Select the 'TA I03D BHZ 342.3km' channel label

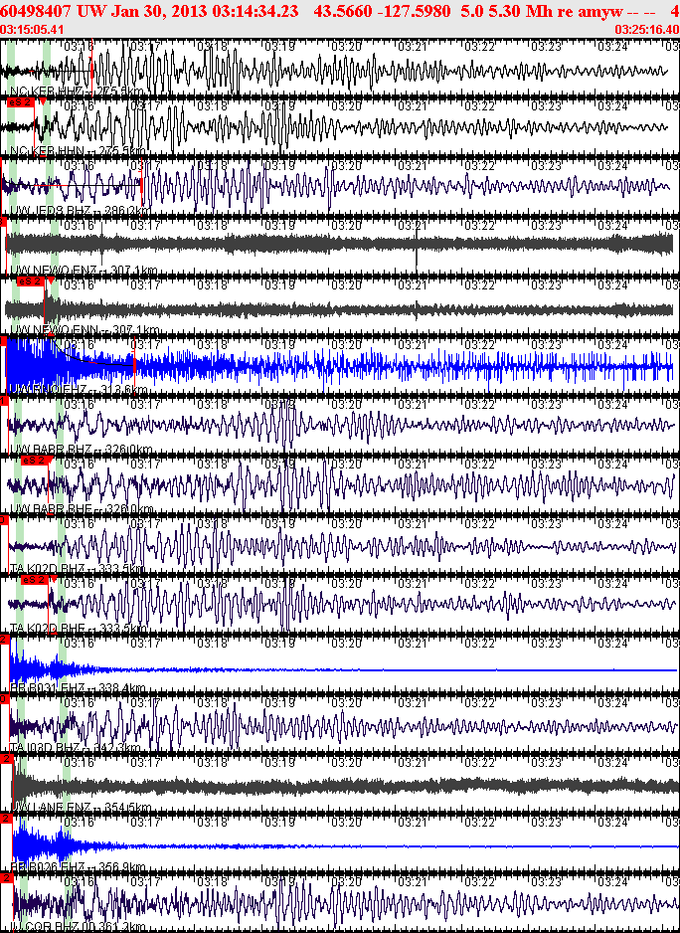point(75,747)
